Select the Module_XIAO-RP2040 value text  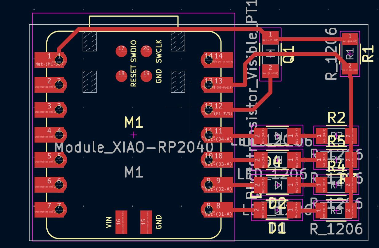tap(134, 147)
